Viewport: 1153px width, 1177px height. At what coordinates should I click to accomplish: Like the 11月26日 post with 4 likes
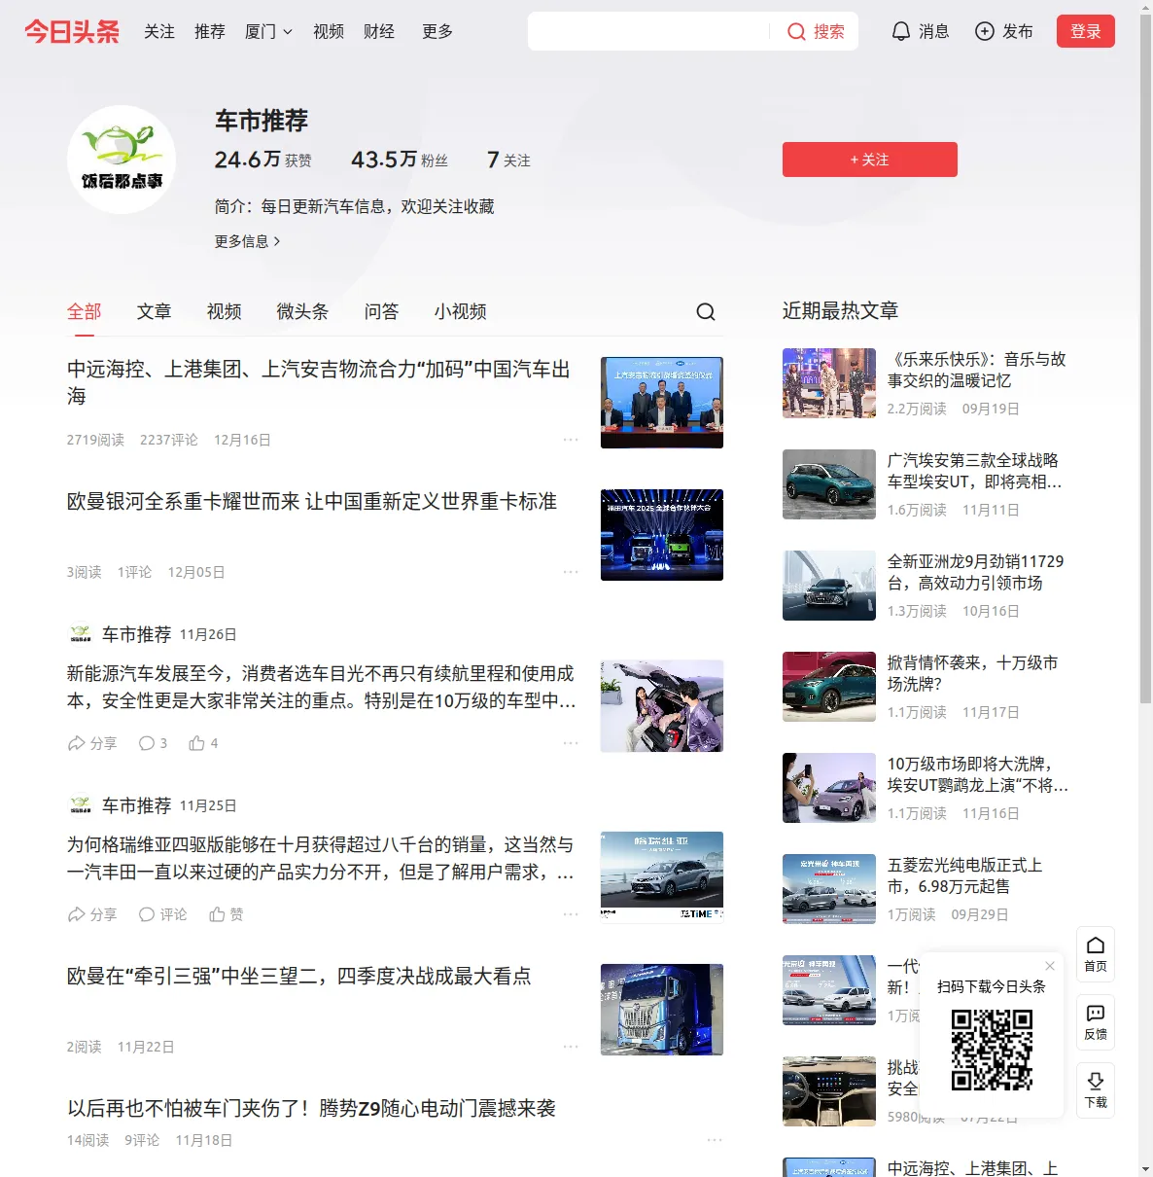(203, 743)
